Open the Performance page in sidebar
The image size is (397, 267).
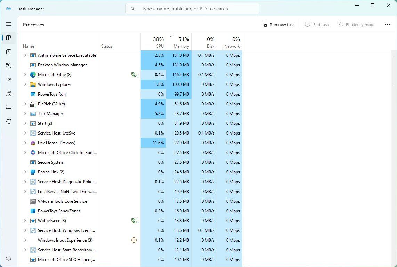pyautogui.click(x=9, y=52)
